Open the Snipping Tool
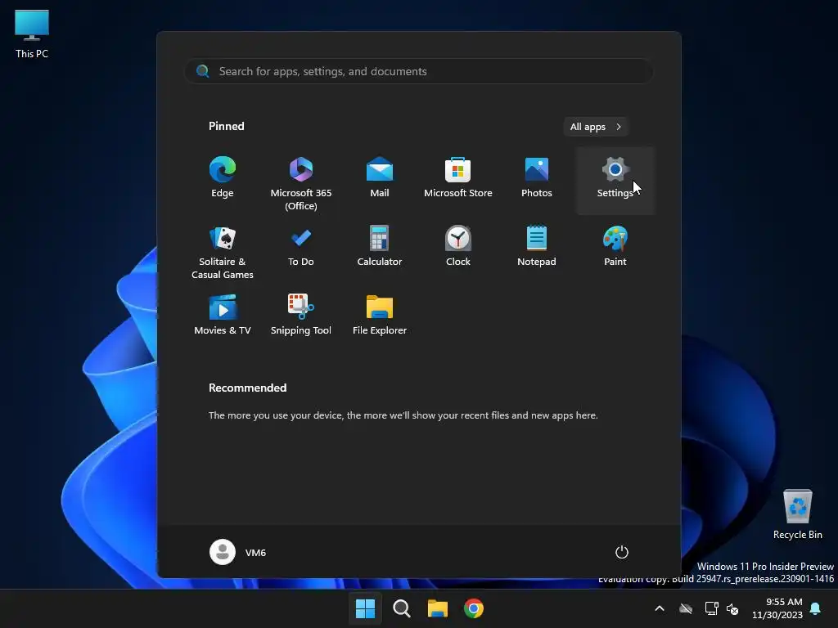This screenshot has width=838, height=628. click(x=301, y=315)
